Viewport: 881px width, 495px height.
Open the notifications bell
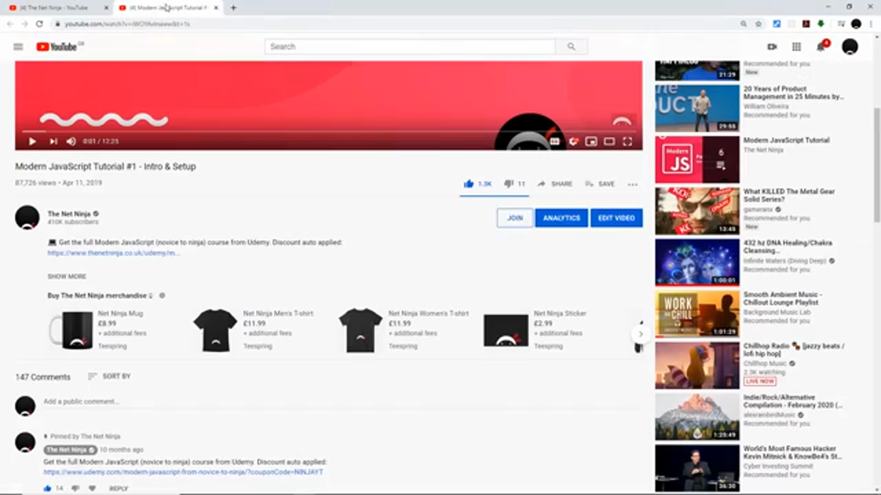(x=821, y=47)
